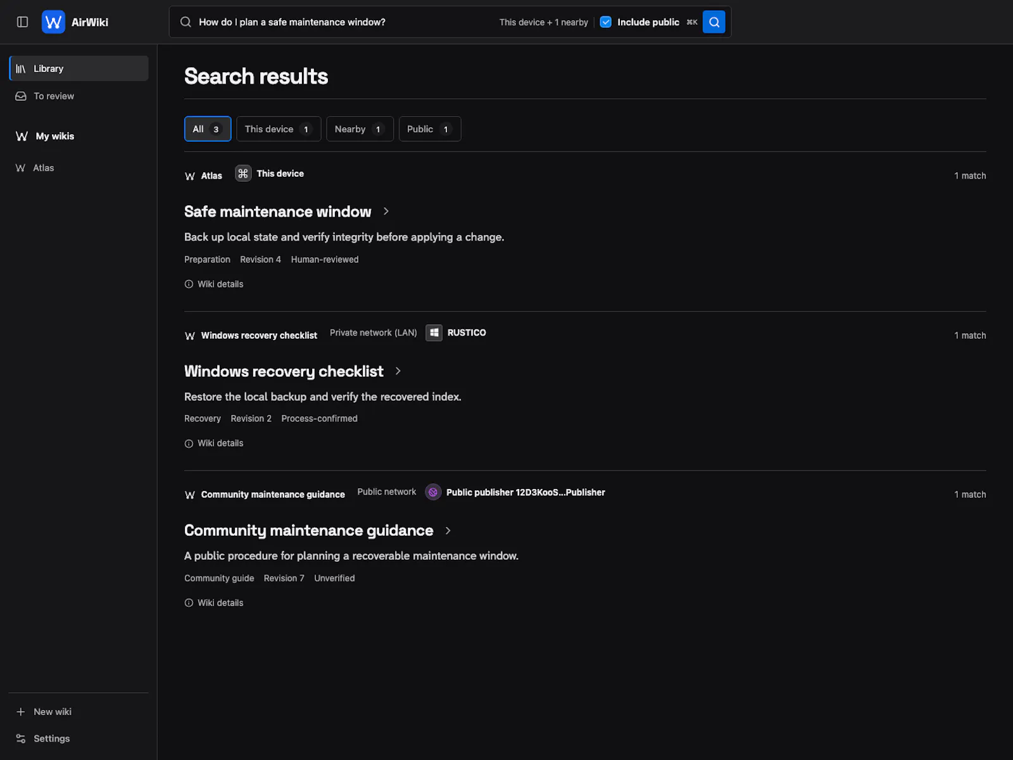1013x760 pixels.
Task: Toggle the Include public checkbox
Action: pyautogui.click(x=605, y=22)
